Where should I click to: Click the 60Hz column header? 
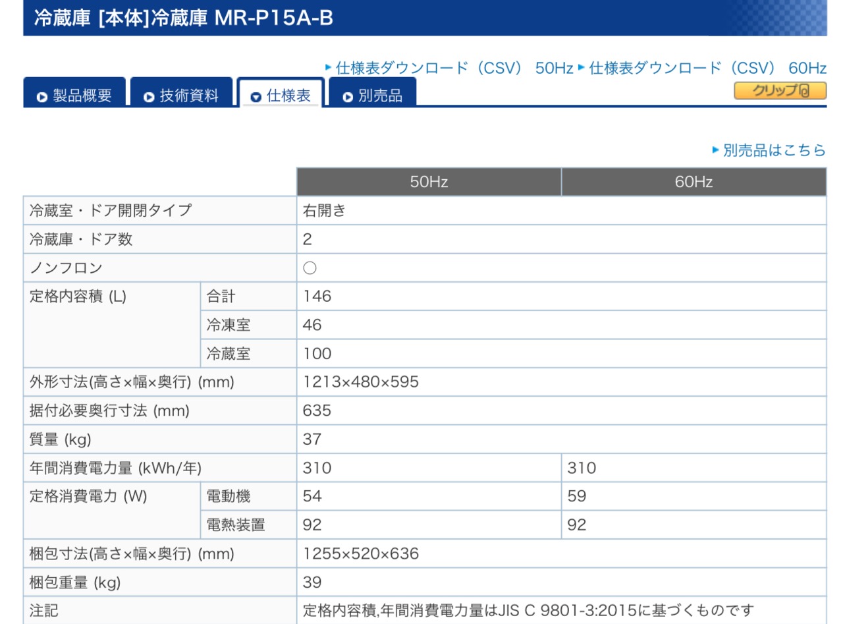click(x=693, y=182)
